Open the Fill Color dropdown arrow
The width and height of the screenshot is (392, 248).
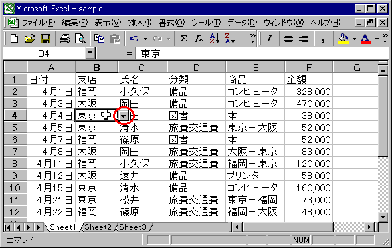coord(354,39)
